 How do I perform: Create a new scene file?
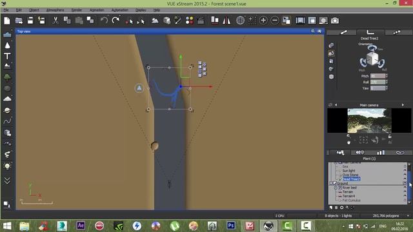point(7,21)
